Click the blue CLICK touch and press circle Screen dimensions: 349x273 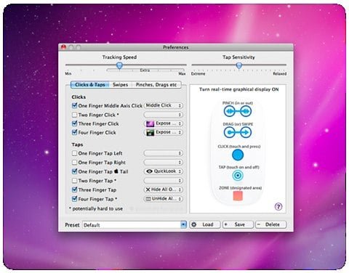tap(238, 155)
